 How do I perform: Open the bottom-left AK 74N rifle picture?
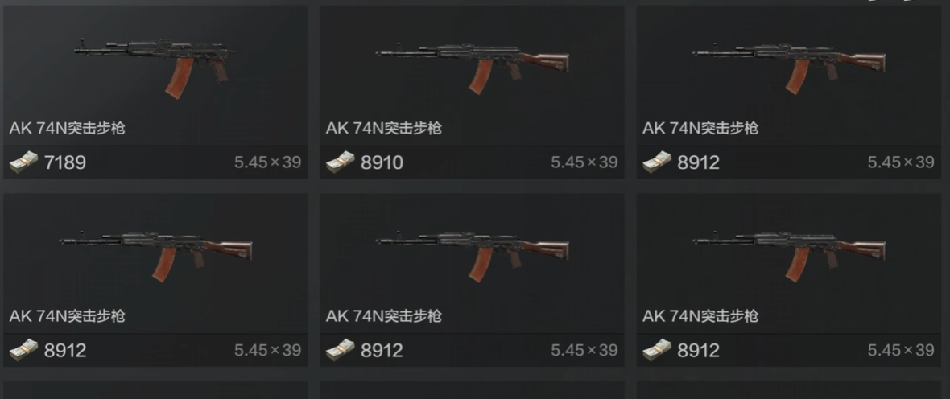click(155, 256)
